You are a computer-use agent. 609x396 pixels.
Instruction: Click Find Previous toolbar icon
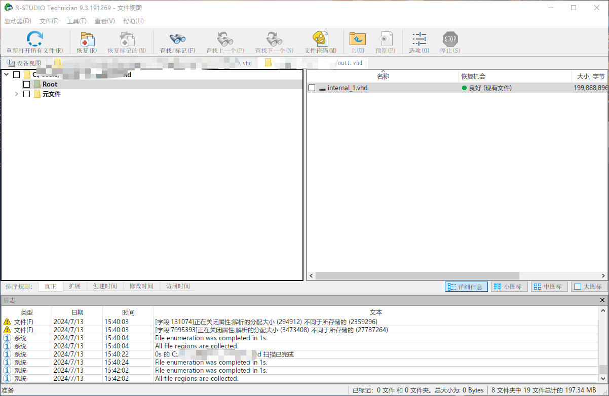pyautogui.click(x=225, y=39)
